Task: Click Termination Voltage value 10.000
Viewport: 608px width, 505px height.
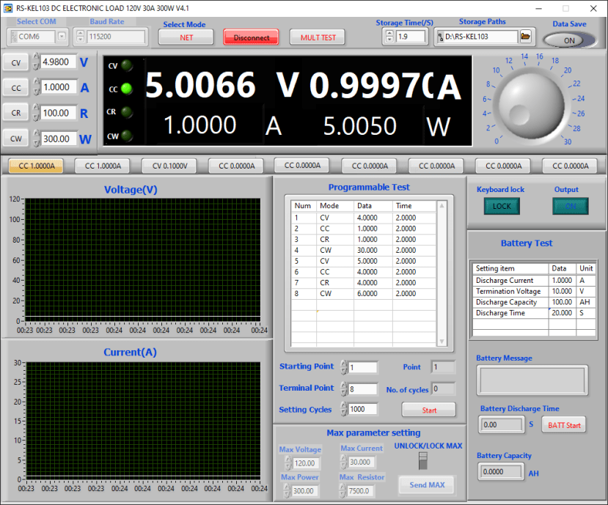Action: click(562, 291)
